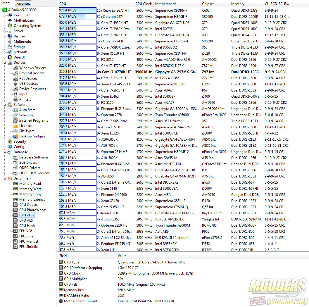The height and width of the screenshot is (307, 309).
Task: Click the Value column header
Action: click(173, 256)
